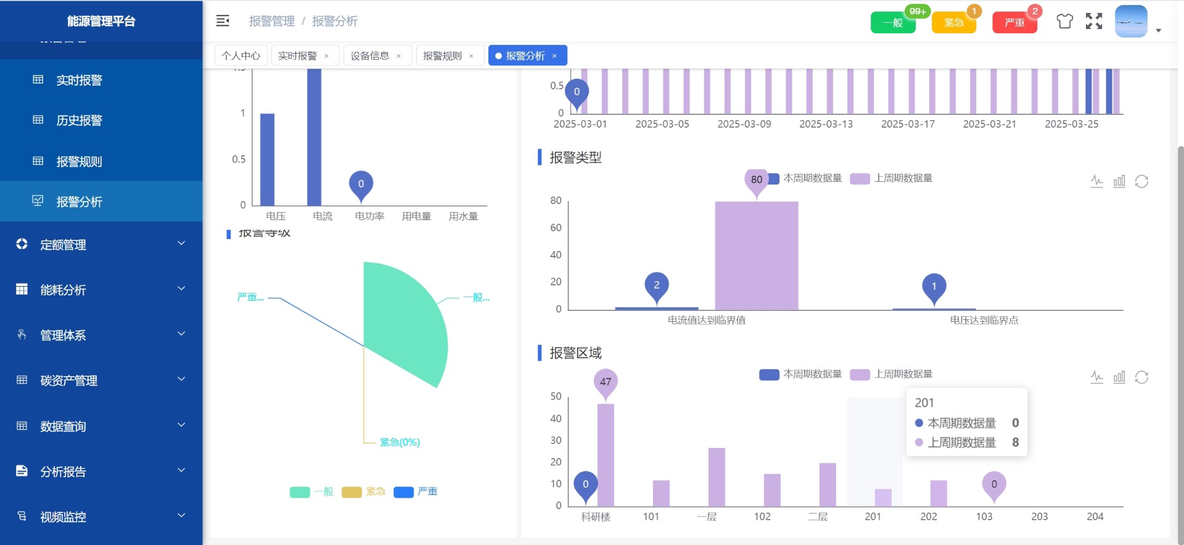Screen dimensions: 1184x545
Task: Click the 分析报告 document icon
Action: pyautogui.click(x=22, y=471)
